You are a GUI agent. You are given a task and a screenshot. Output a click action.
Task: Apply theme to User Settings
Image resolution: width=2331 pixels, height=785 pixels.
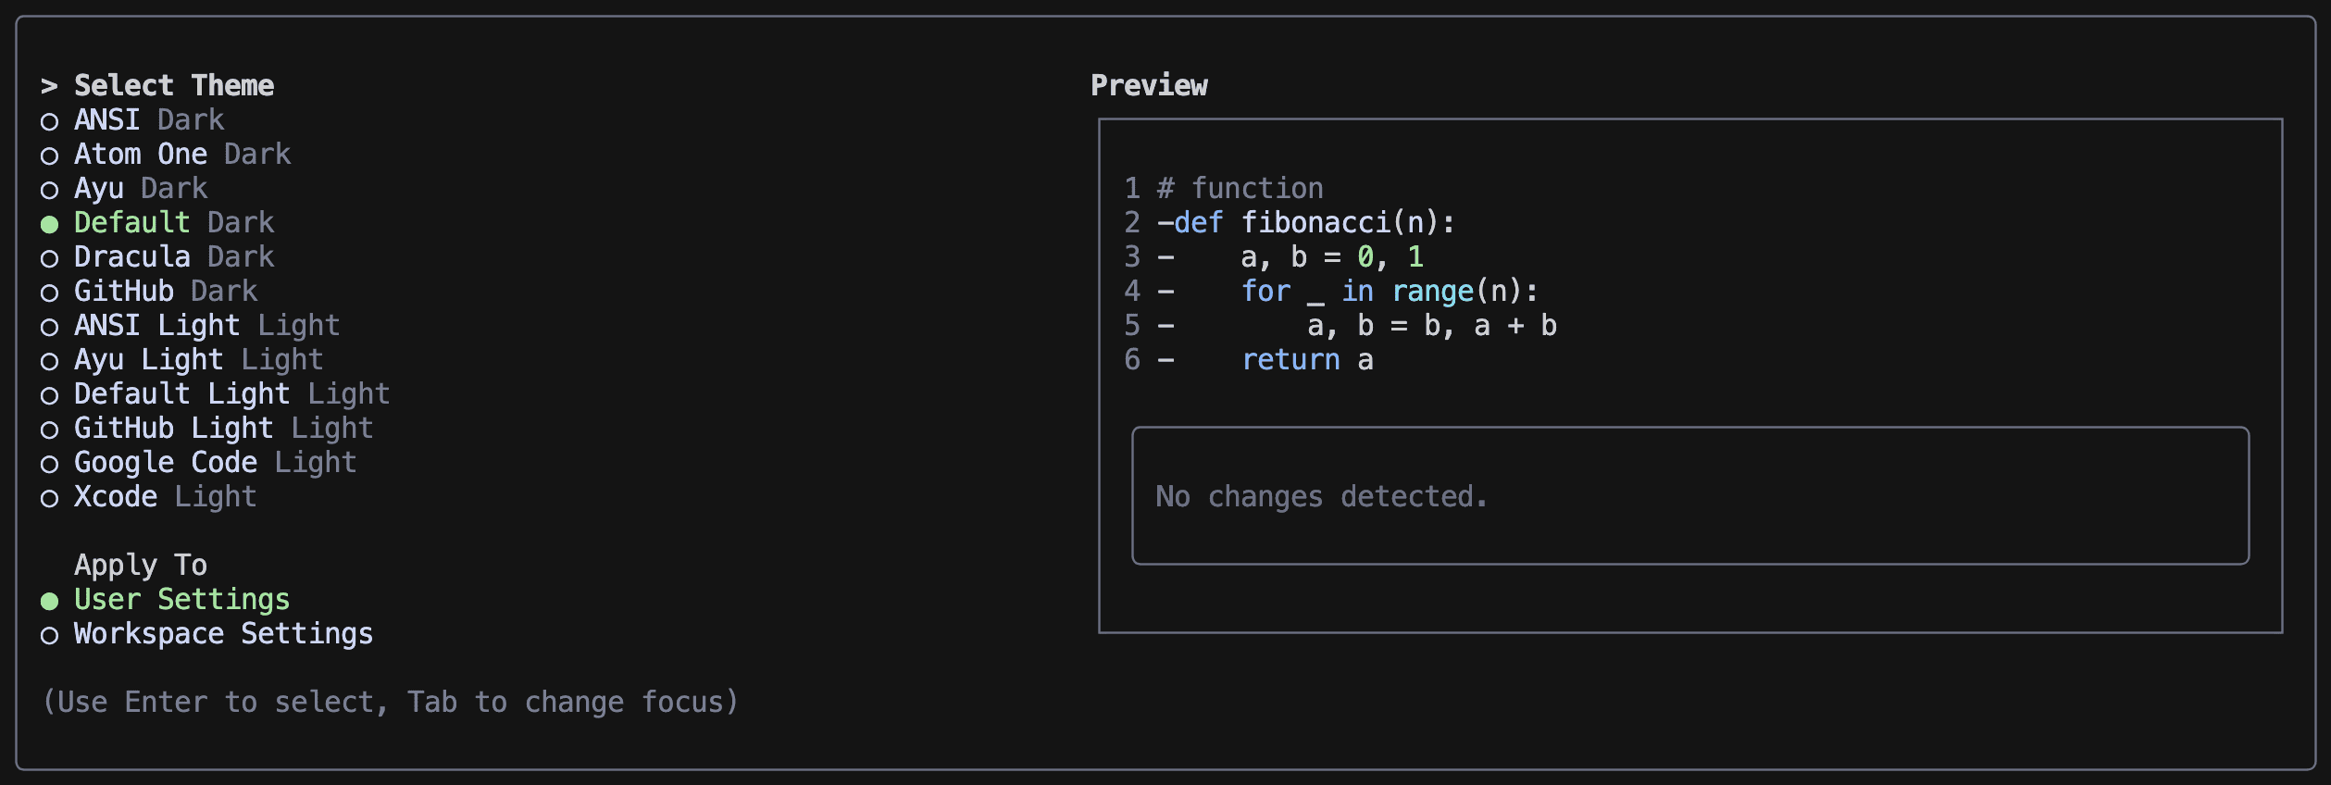(181, 599)
